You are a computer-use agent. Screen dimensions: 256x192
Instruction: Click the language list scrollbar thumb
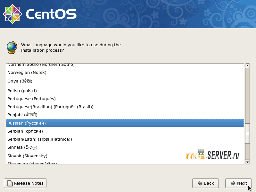248,133
